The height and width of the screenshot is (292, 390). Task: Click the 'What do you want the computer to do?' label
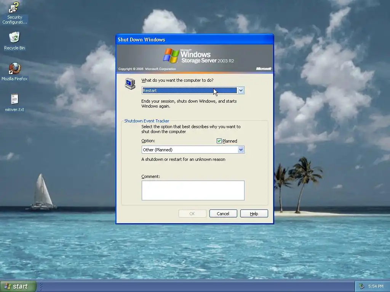click(177, 80)
